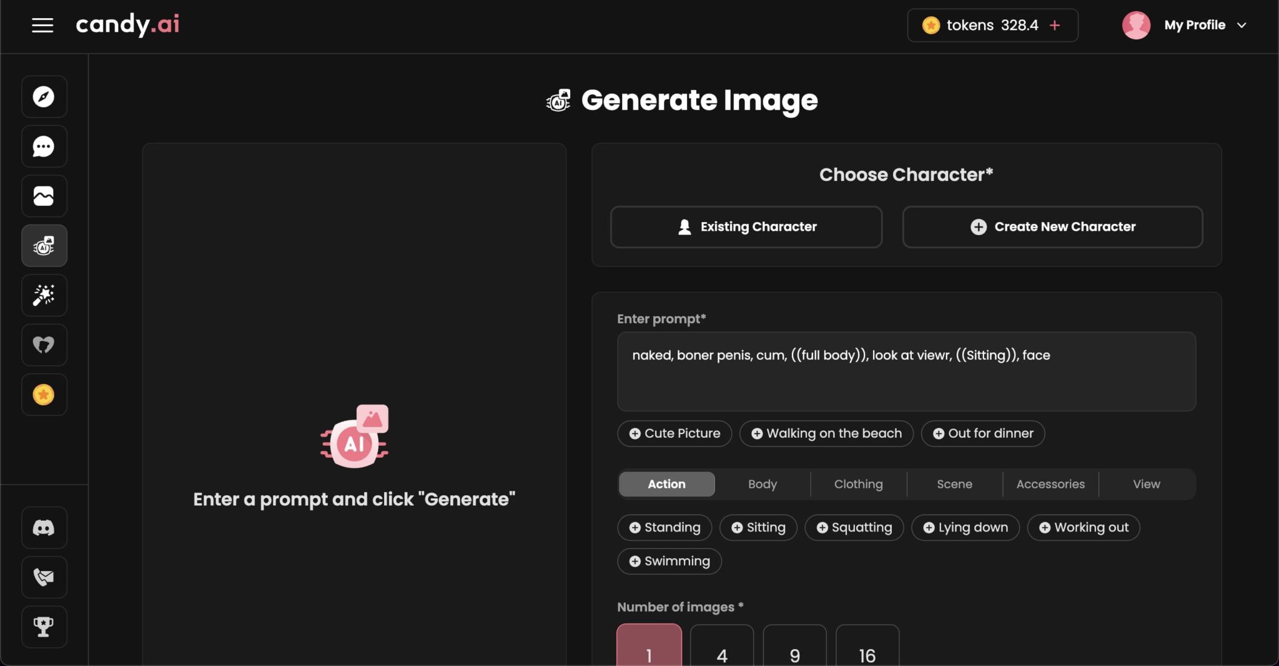Click the phone and mail contact icon
The image size is (1279, 666).
click(44, 577)
